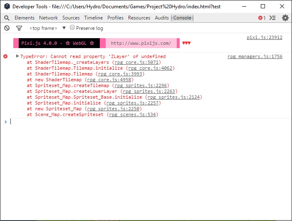The height and width of the screenshot is (221, 292).
Task: Click the ShaderTilemap._createLayers stack line text
Action: 72,62
